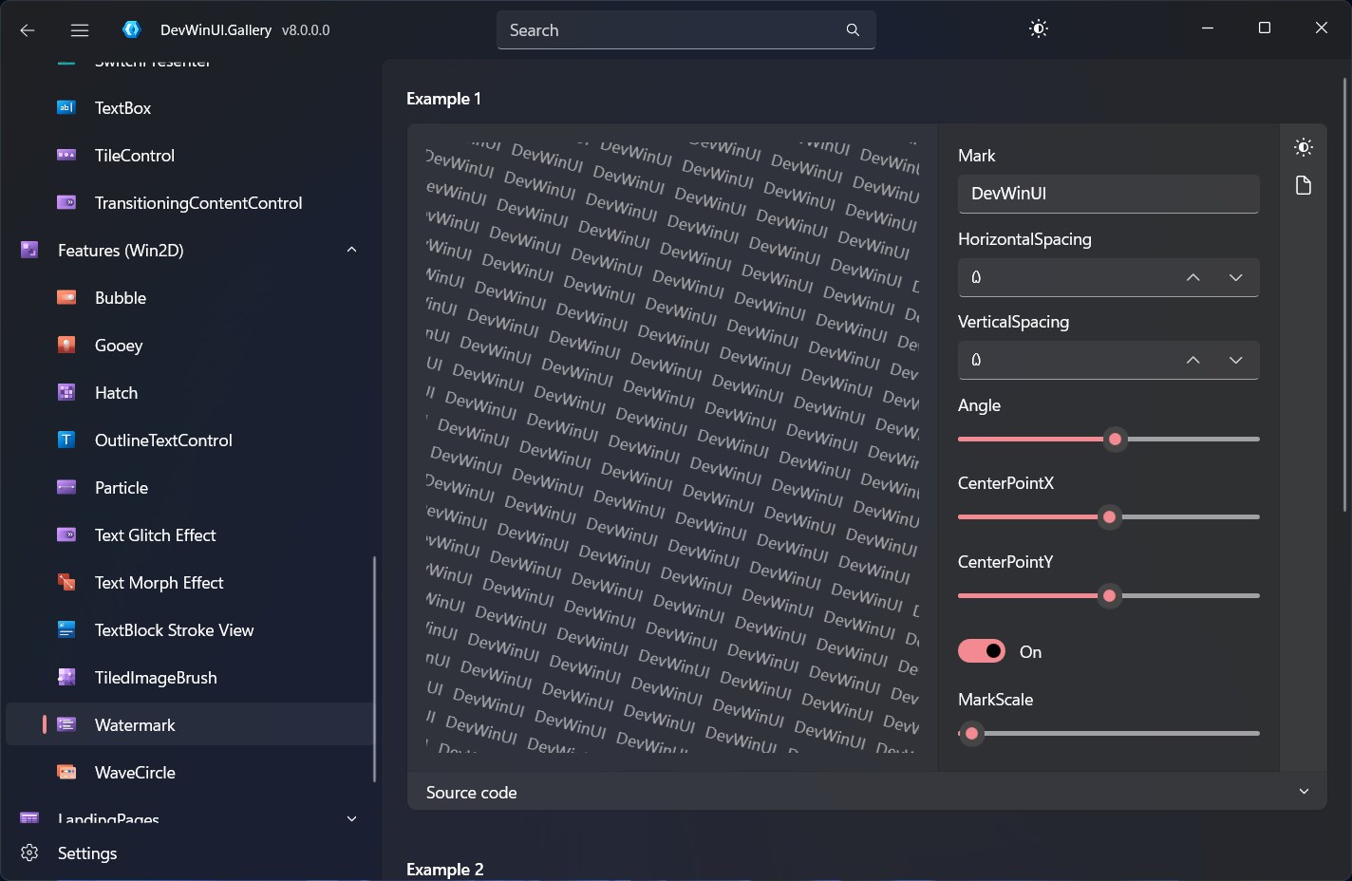Click the CenterPointX slider thumb

tap(1109, 517)
